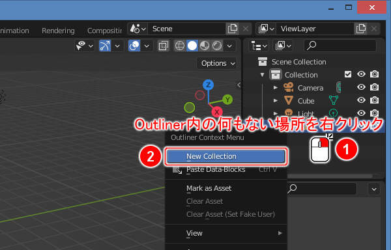Image resolution: width=391 pixels, height=250 pixels.
Task: Click negative Y axis gizmo circle
Action: [x=190, y=107]
